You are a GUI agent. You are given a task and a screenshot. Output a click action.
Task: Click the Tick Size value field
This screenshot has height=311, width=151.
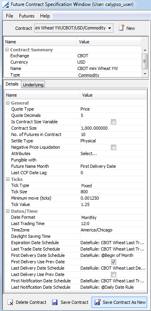pos(113,192)
